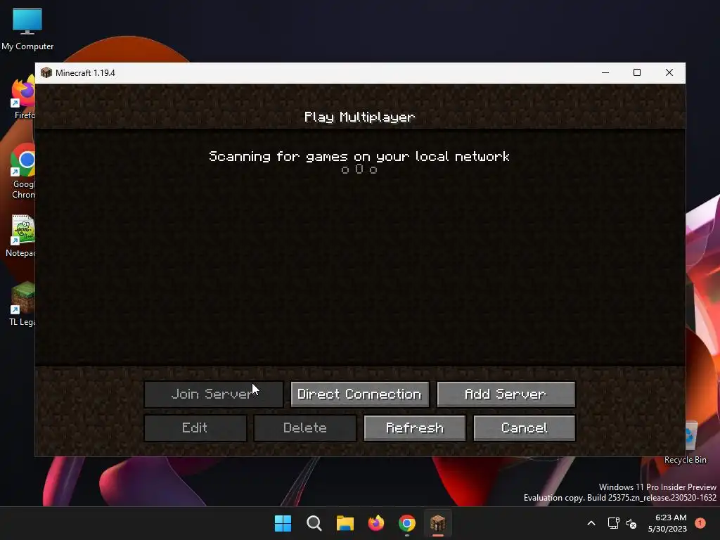Maximize the Minecraft 1.19.4 window

pos(637,72)
